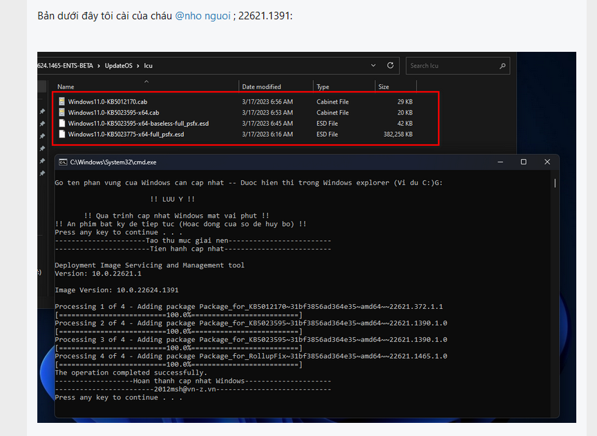597x436 pixels.
Task: Maximize the cmd.exe window
Action: coord(524,162)
